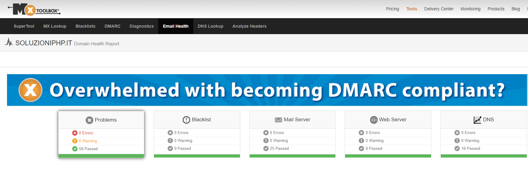The width and height of the screenshot is (528, 169).
Task: Click '8 Passed' in Web Server card
Action: [x=374, y=148]
